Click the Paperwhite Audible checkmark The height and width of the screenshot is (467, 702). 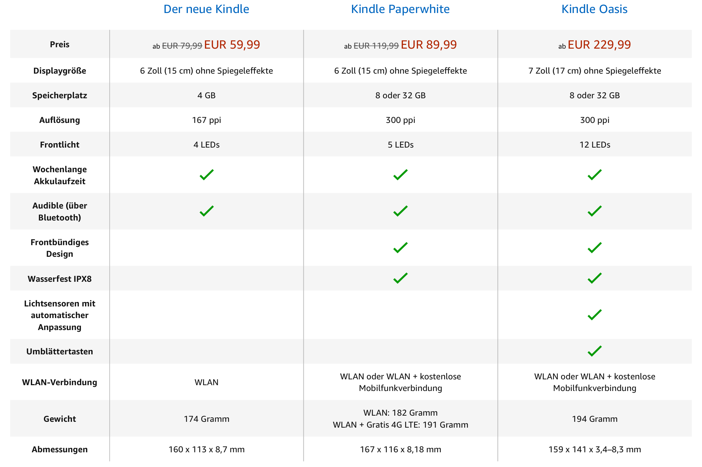[400, 211]
